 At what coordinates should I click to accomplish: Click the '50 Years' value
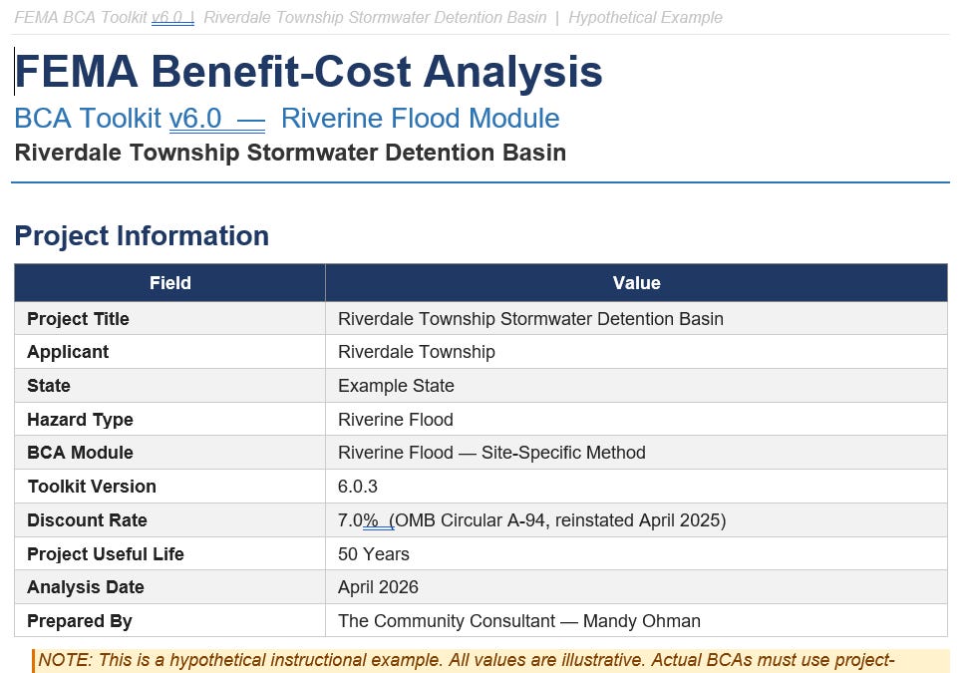click(x=373, y=554)
